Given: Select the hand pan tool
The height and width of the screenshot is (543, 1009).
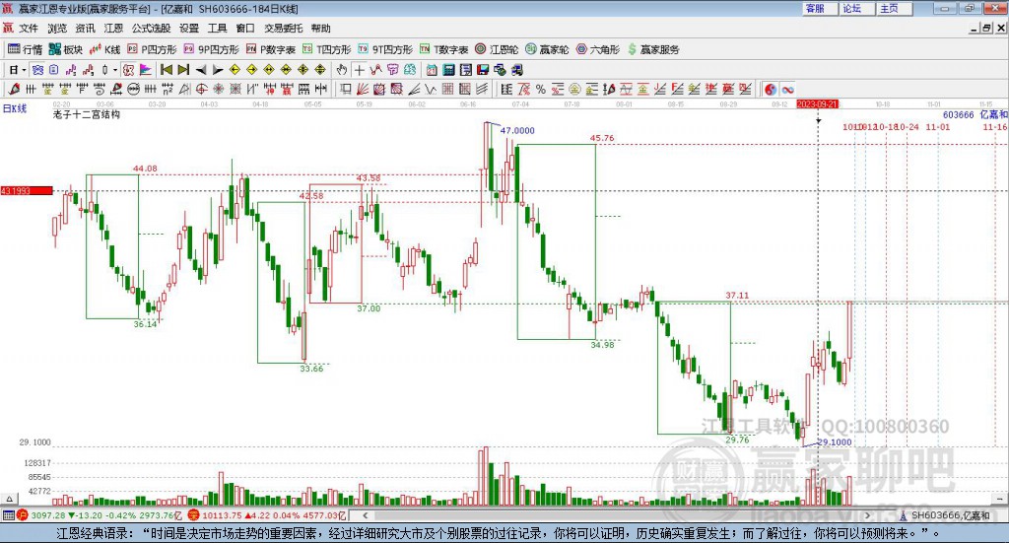Looking at the screenshot, I should (x=342, y=70).
